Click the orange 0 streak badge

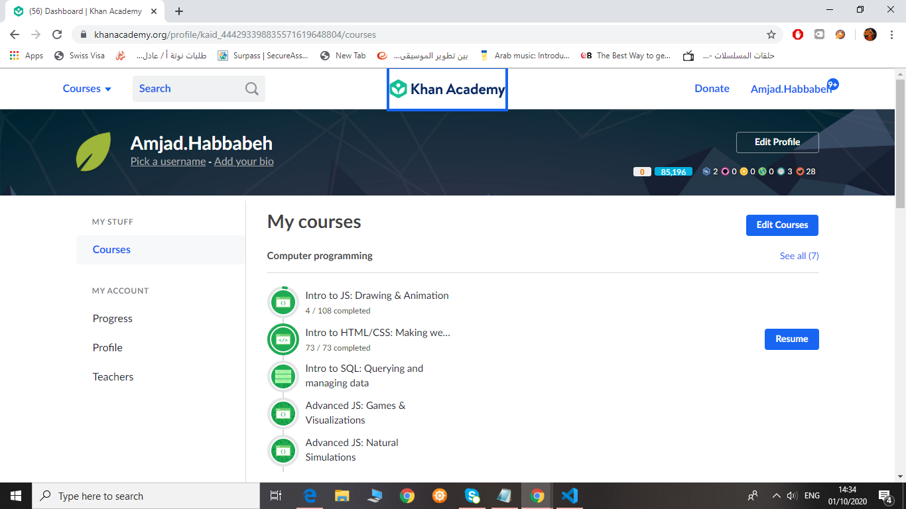pos(642,172)
